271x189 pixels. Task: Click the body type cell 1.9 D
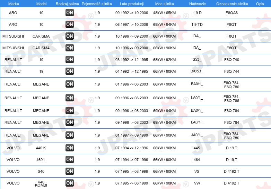197,13
